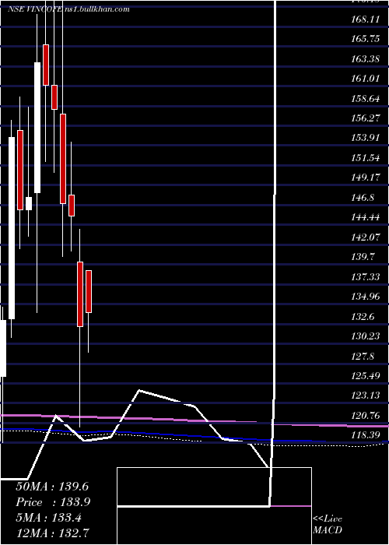Click the 153.91 price axis label
This screenshot has height=545, width=389.
coord(365,139)
